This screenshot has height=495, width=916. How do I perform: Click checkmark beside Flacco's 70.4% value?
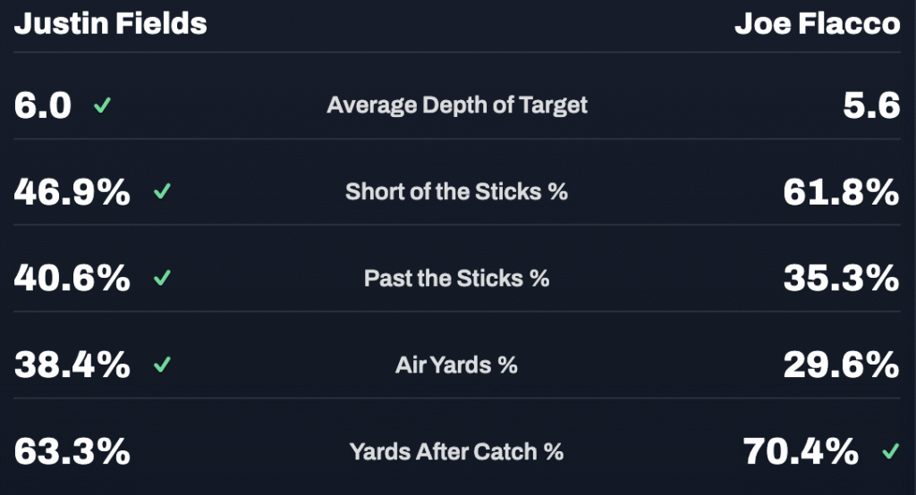click(x=889, y=452)
